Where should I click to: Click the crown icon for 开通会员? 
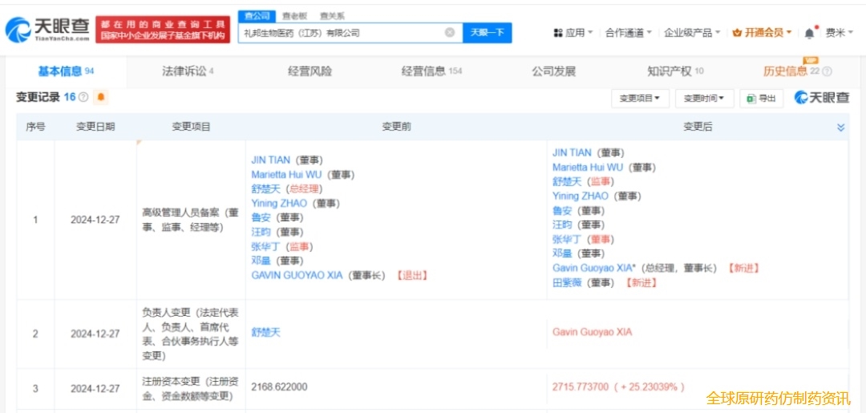[737, 33]
